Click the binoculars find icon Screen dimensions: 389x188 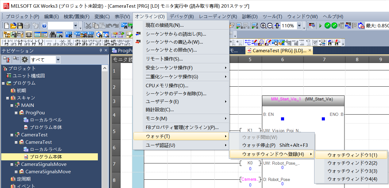pos(53,34)
